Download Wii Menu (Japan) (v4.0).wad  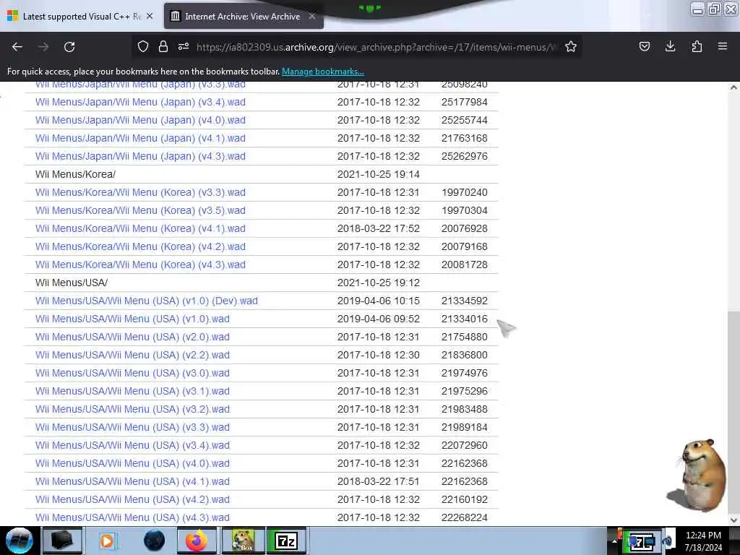point(140,120)
